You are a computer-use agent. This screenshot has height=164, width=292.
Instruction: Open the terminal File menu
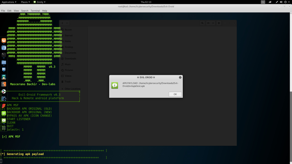[x=3, y=11]
